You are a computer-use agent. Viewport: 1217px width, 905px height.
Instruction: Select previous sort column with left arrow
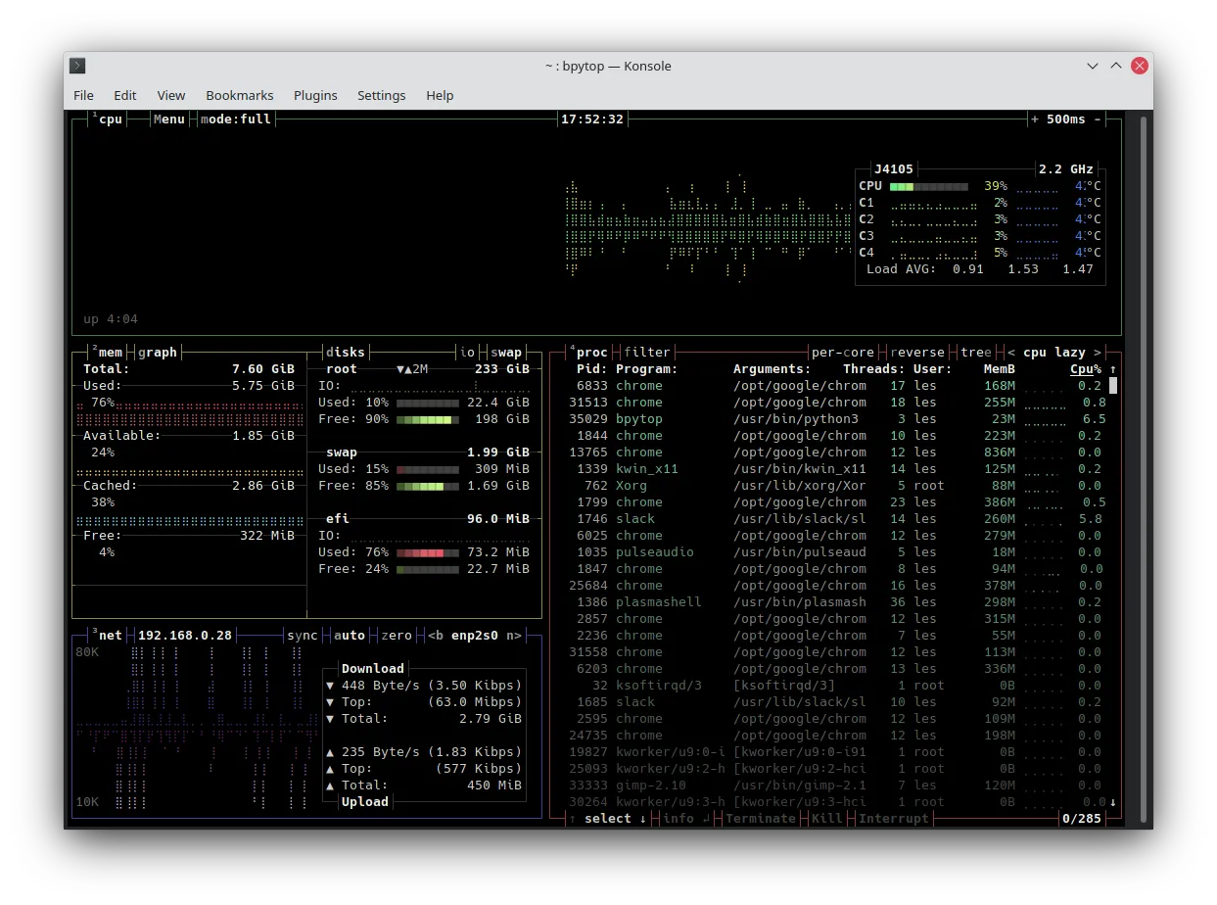(1011, 352)
